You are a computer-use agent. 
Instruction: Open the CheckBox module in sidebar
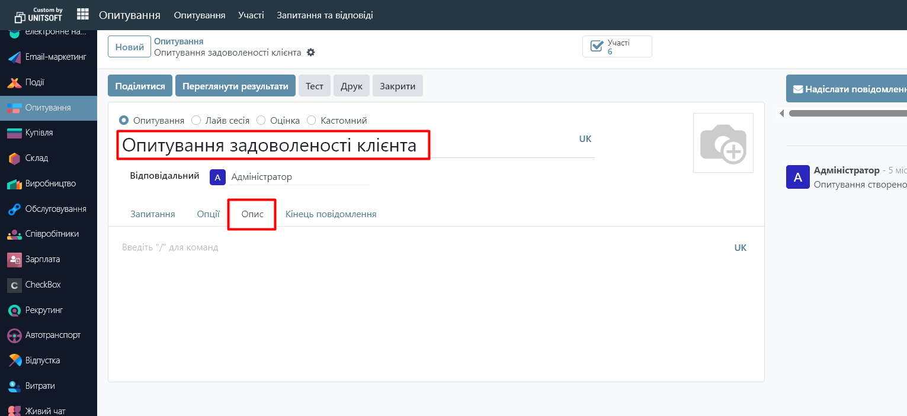point(43,285)
